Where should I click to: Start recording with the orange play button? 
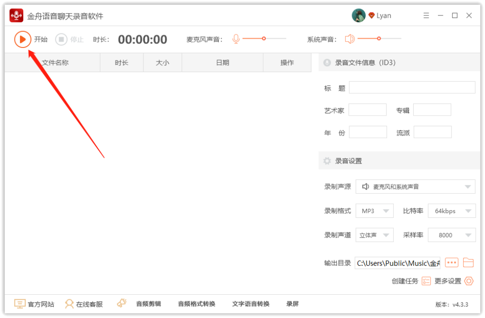click(23, 39)
